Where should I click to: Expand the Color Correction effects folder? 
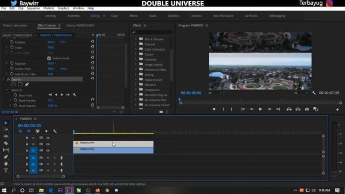[136, 49]
